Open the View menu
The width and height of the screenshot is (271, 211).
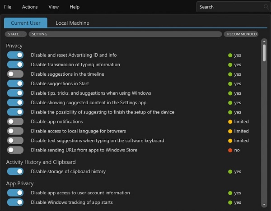(x=54, y=7)
